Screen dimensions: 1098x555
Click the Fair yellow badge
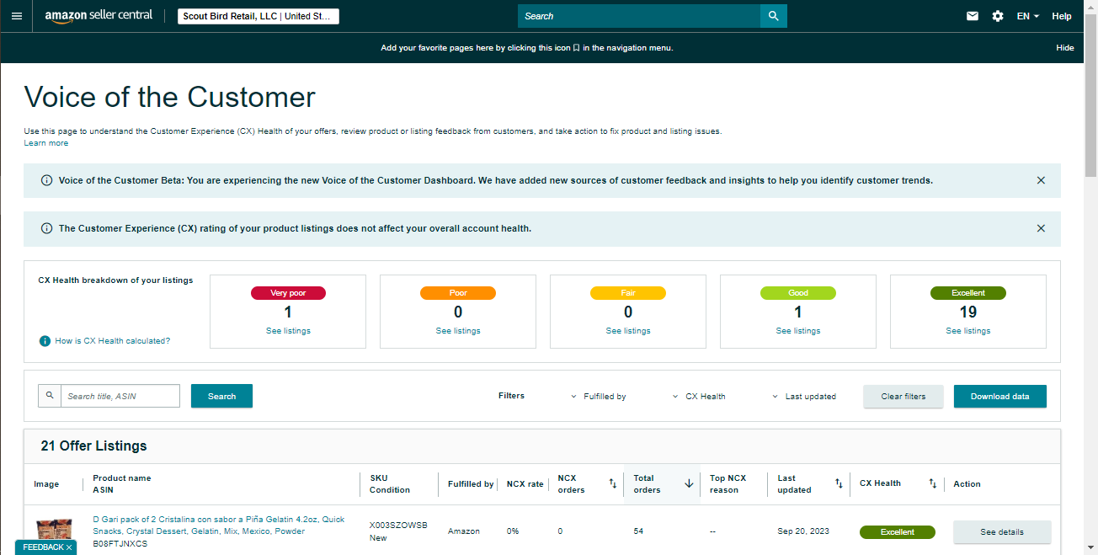(x=628, y=293)
